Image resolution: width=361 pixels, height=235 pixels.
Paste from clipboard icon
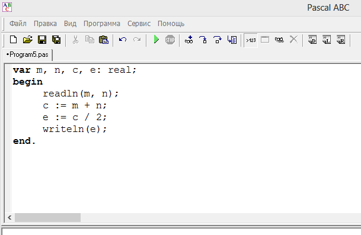pyautogui.click(x=104, y=40)
